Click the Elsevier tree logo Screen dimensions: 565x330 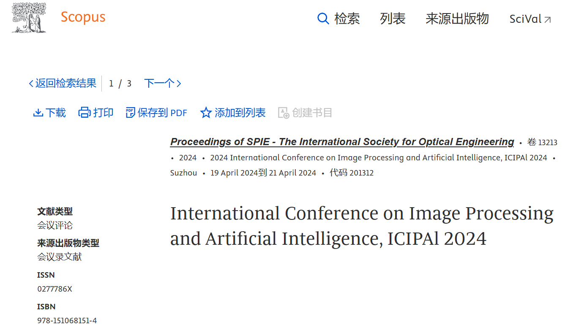pyautogui.click(x=29, y=17)
